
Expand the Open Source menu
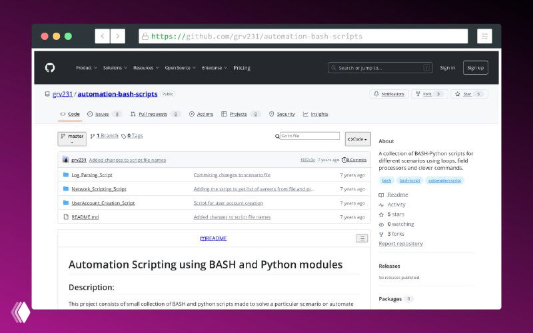tap(180, 68)
